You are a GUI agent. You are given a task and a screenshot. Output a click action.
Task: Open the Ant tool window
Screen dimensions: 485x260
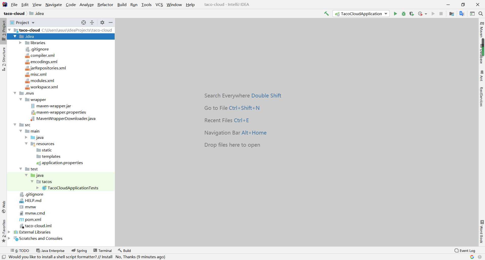482,76
